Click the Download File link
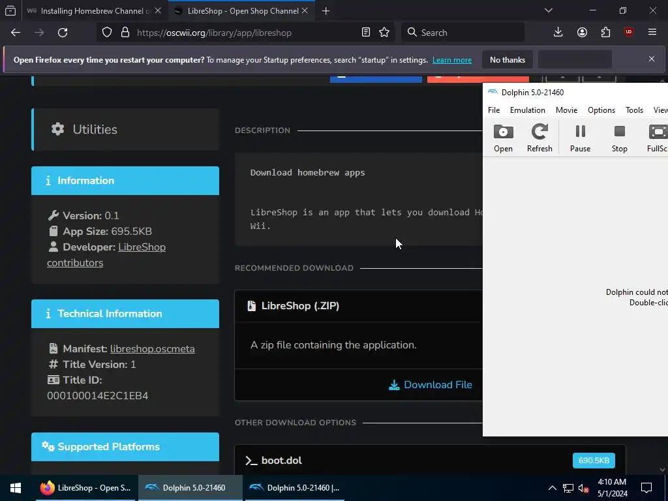 (x=431, y=385)
